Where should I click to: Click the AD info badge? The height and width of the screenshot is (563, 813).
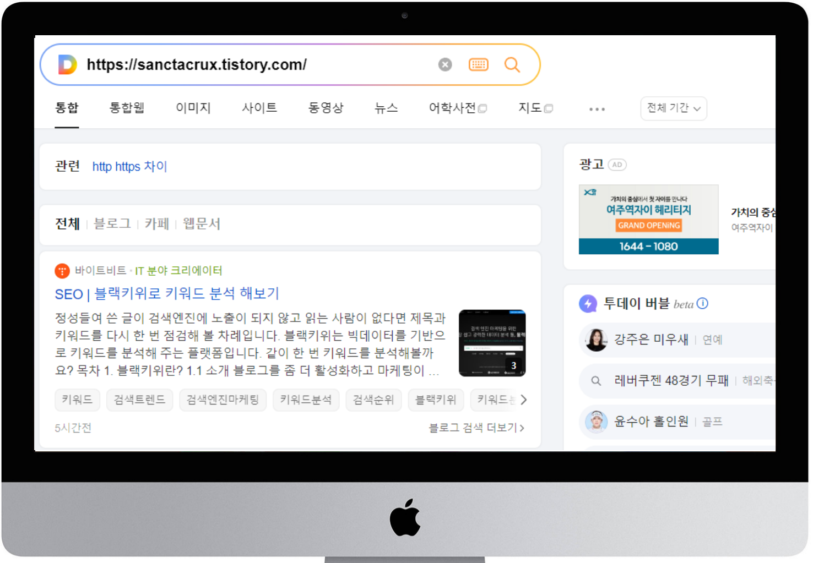point(617,165)
